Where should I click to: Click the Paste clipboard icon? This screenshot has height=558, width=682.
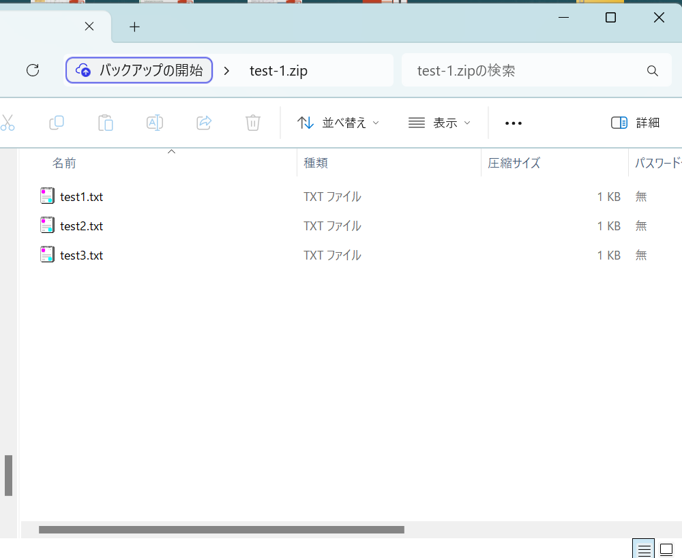pos(105,123)
